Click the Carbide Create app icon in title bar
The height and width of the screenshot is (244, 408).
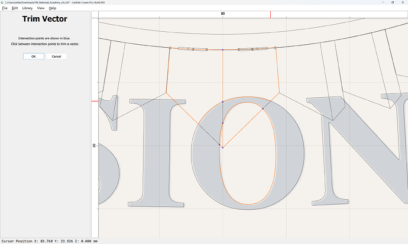pos(2,2)
